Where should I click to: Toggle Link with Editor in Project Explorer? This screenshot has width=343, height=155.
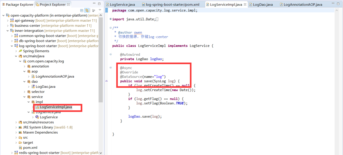point(87,10)
